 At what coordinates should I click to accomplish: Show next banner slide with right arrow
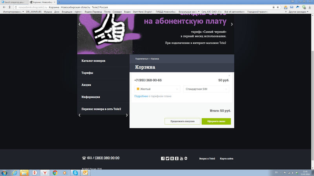[x=232, y=24]
